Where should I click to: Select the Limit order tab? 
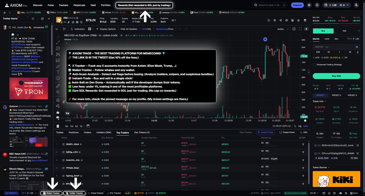[x=327, y=39]
